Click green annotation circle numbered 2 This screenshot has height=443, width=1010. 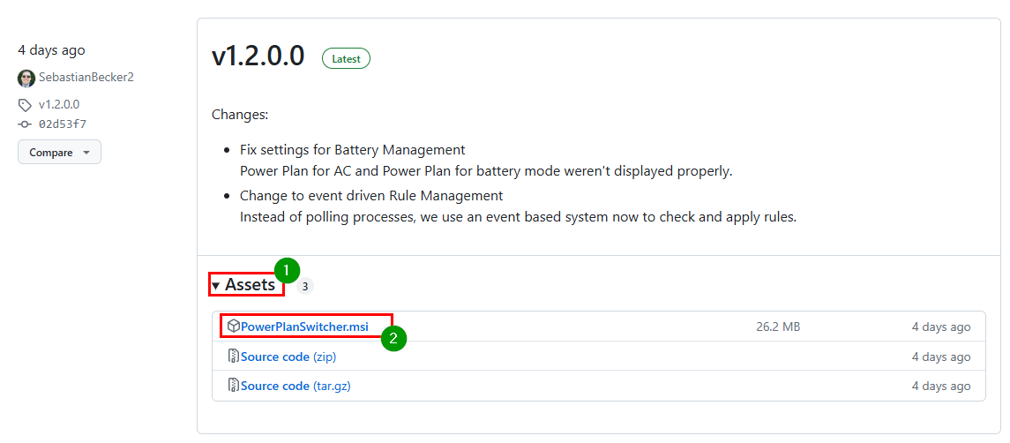pos(393,338)
